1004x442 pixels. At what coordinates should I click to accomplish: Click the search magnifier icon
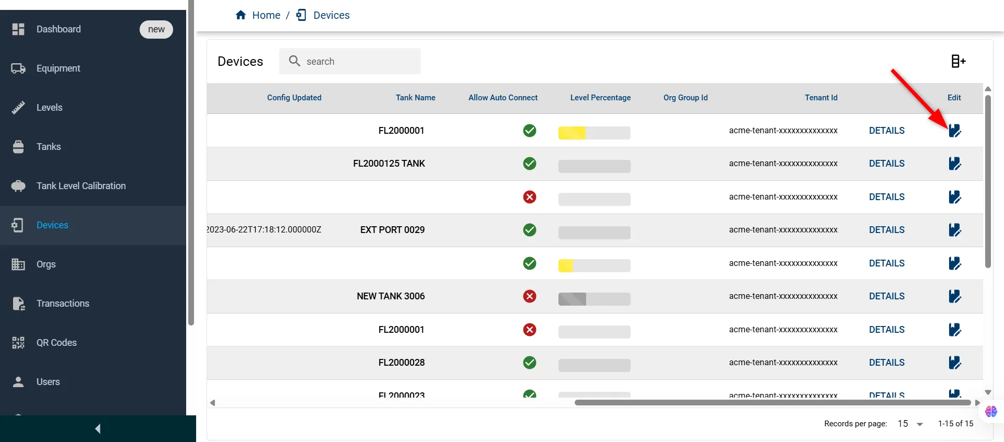pyautogui.click(x=294, y=61)
